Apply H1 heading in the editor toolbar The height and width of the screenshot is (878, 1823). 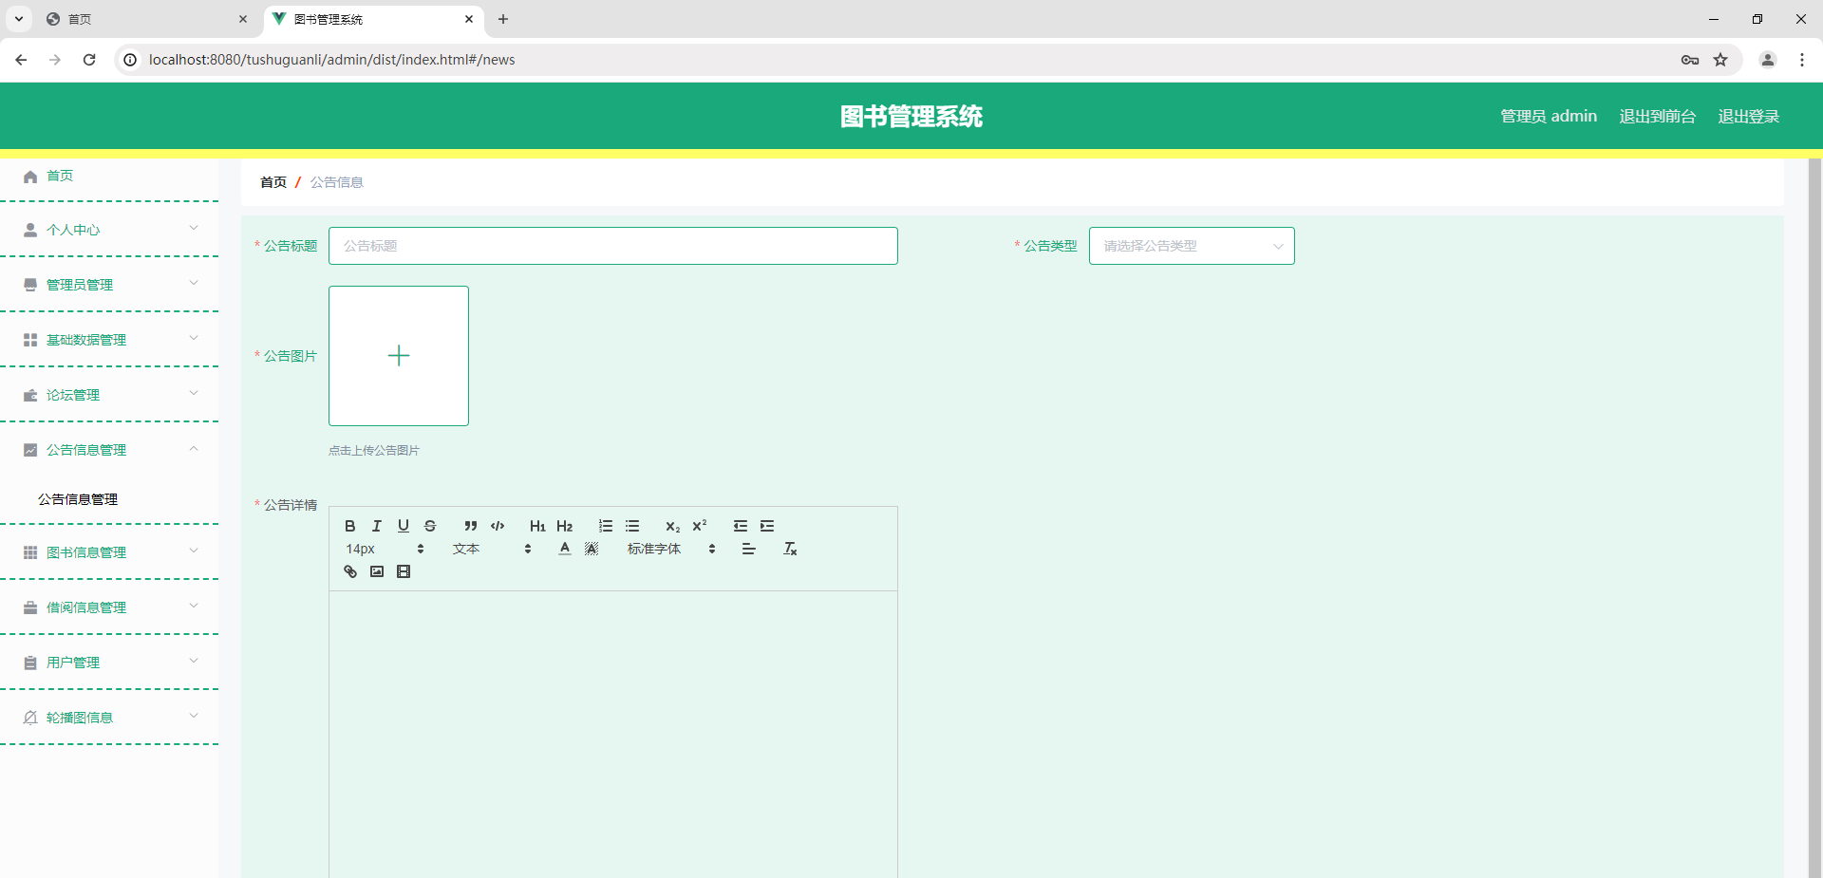tap(537, 527)
